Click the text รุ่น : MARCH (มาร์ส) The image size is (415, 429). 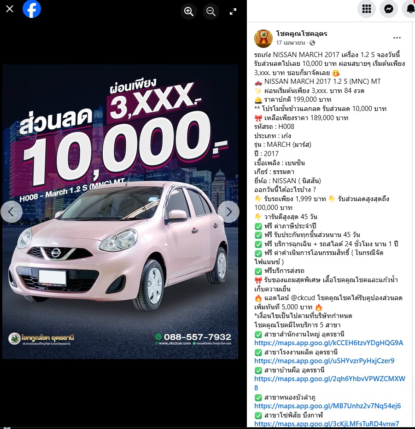(283, 145)
